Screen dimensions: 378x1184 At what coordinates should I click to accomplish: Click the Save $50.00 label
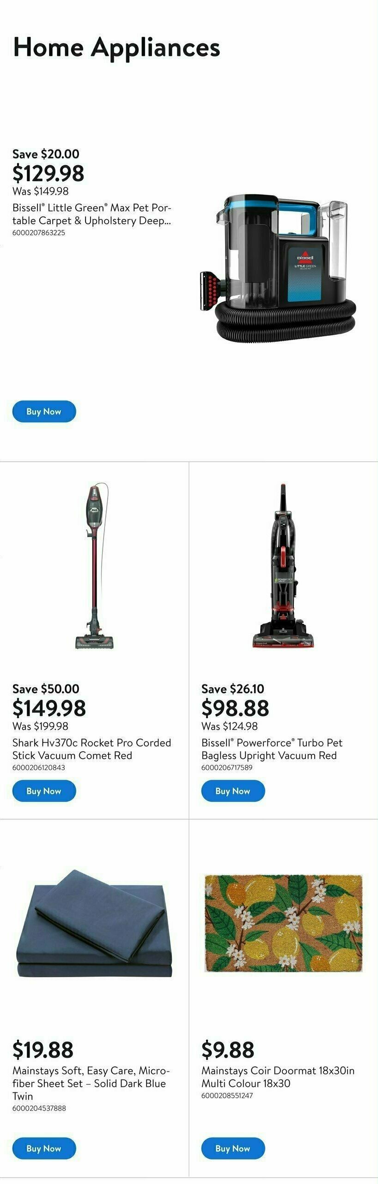45,689
